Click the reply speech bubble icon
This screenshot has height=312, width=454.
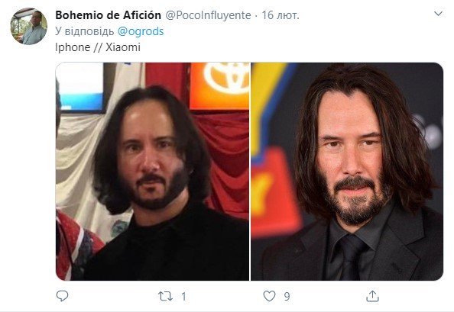point(62,296)
